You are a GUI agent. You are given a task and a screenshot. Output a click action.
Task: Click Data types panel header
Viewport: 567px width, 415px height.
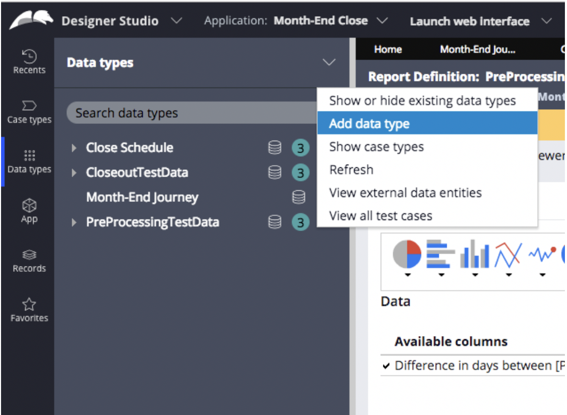coord(100,63)
